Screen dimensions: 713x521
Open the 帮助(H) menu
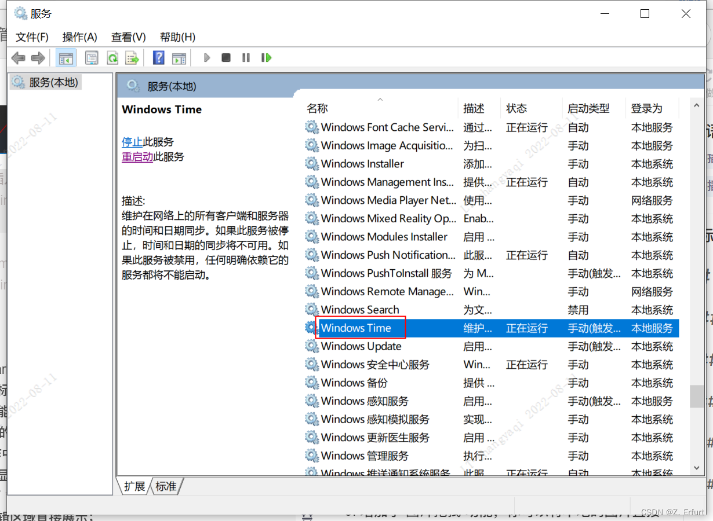(x=177, y=37)
